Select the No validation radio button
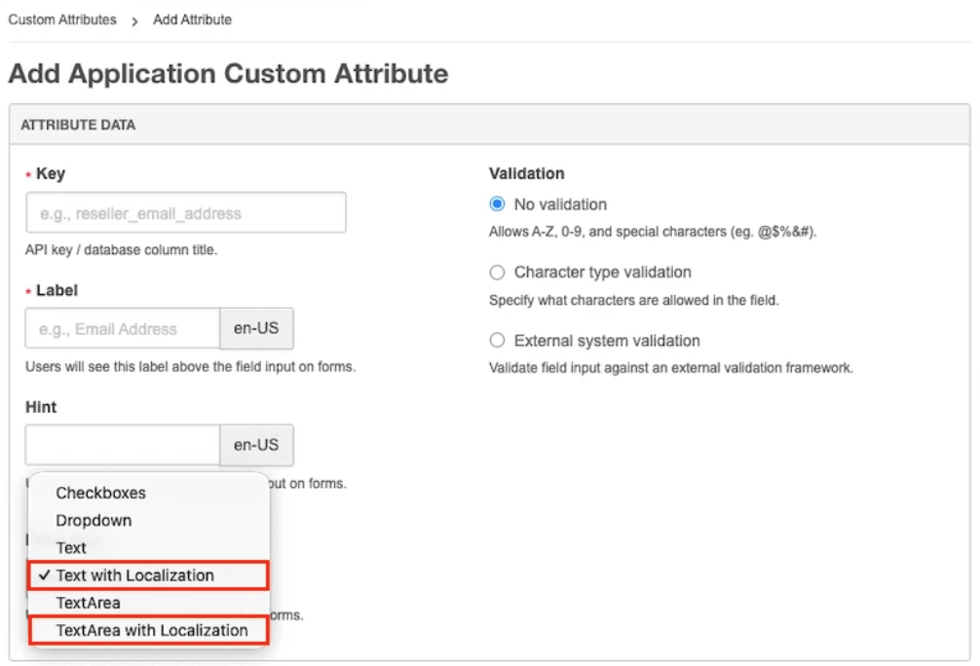The image size is (980, 666). (x=498, y=204)
